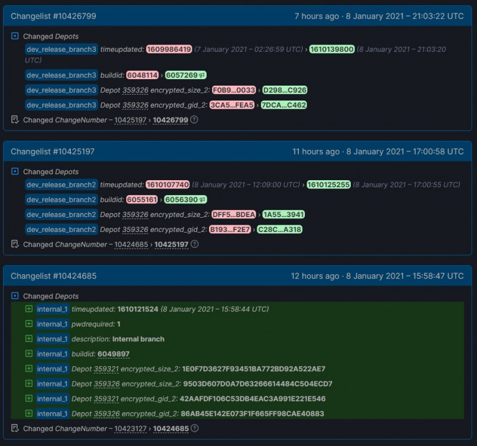Image resolution: width=477 pixels, height=446 pixels.
Task: Click Changed Depots icon in Changelist #10424685
Action: click(x=15, y=296)
